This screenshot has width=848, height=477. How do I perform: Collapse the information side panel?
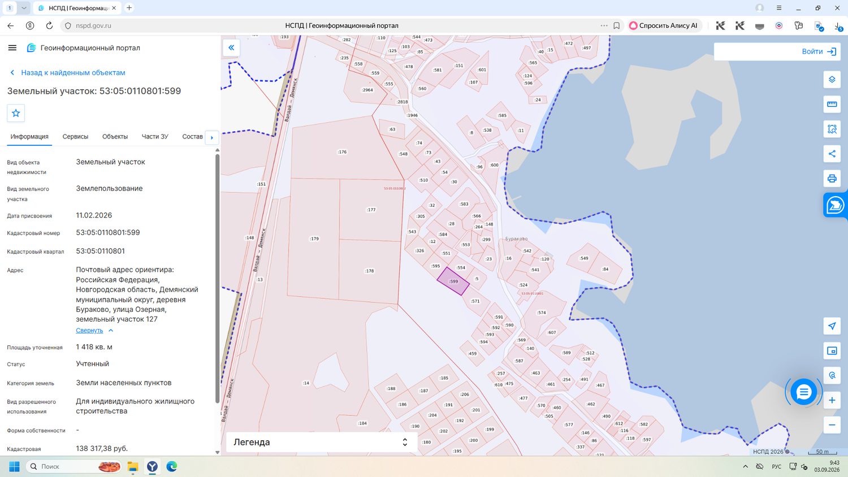click(x=231, y=48)
